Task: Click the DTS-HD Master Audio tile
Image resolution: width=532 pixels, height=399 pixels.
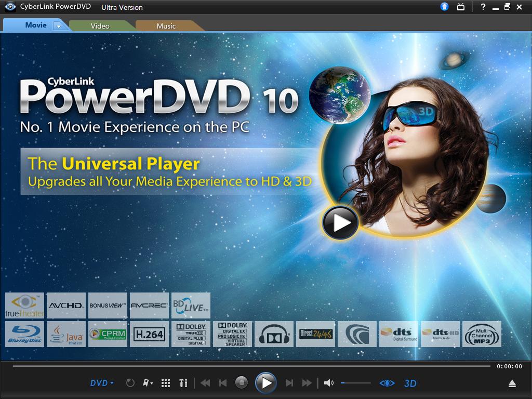Action: pos(440,334)
